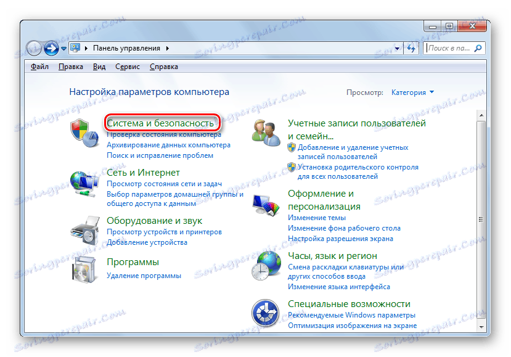Click Удаление программы link
This screenshot has height=357, width=511.
(144, 276)
